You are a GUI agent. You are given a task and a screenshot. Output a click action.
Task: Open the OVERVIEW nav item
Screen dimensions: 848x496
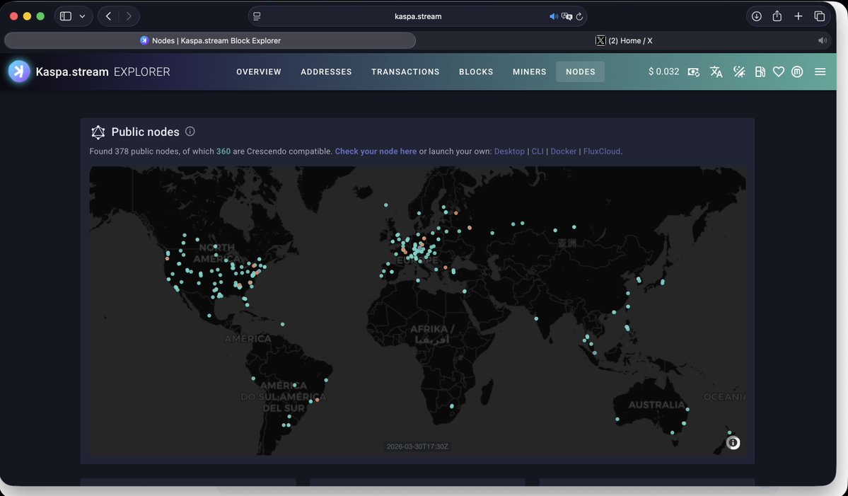(x=259, y=72)
